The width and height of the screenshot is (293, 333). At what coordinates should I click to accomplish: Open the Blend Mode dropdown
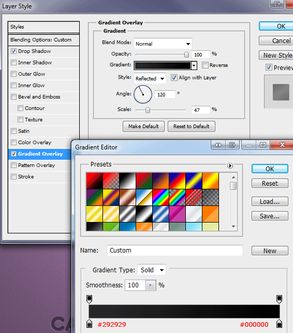click(x=163, y=44)
